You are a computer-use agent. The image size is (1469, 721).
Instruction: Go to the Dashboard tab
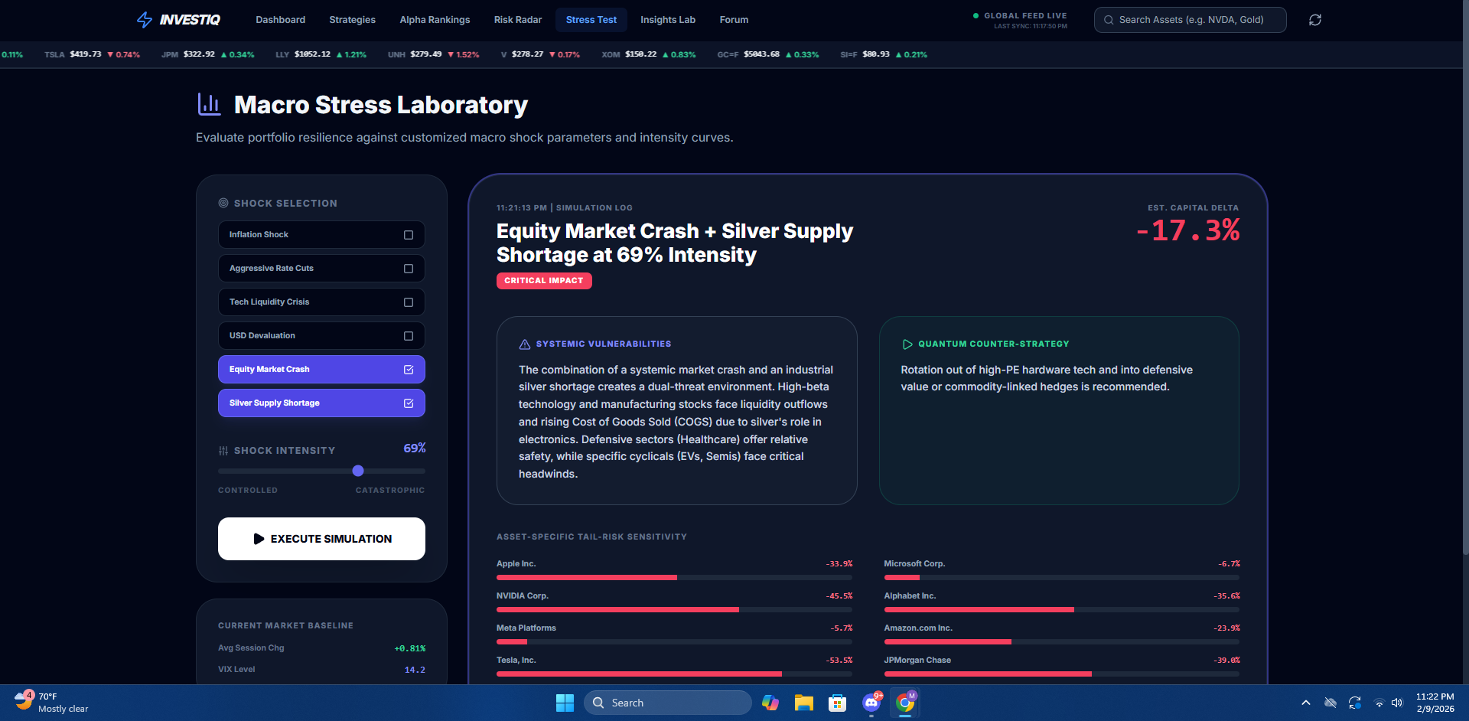tap(280, 20)
